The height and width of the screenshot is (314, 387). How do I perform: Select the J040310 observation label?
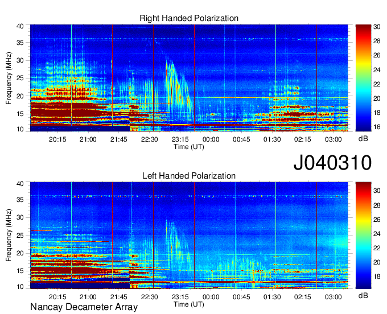point(332,163)
